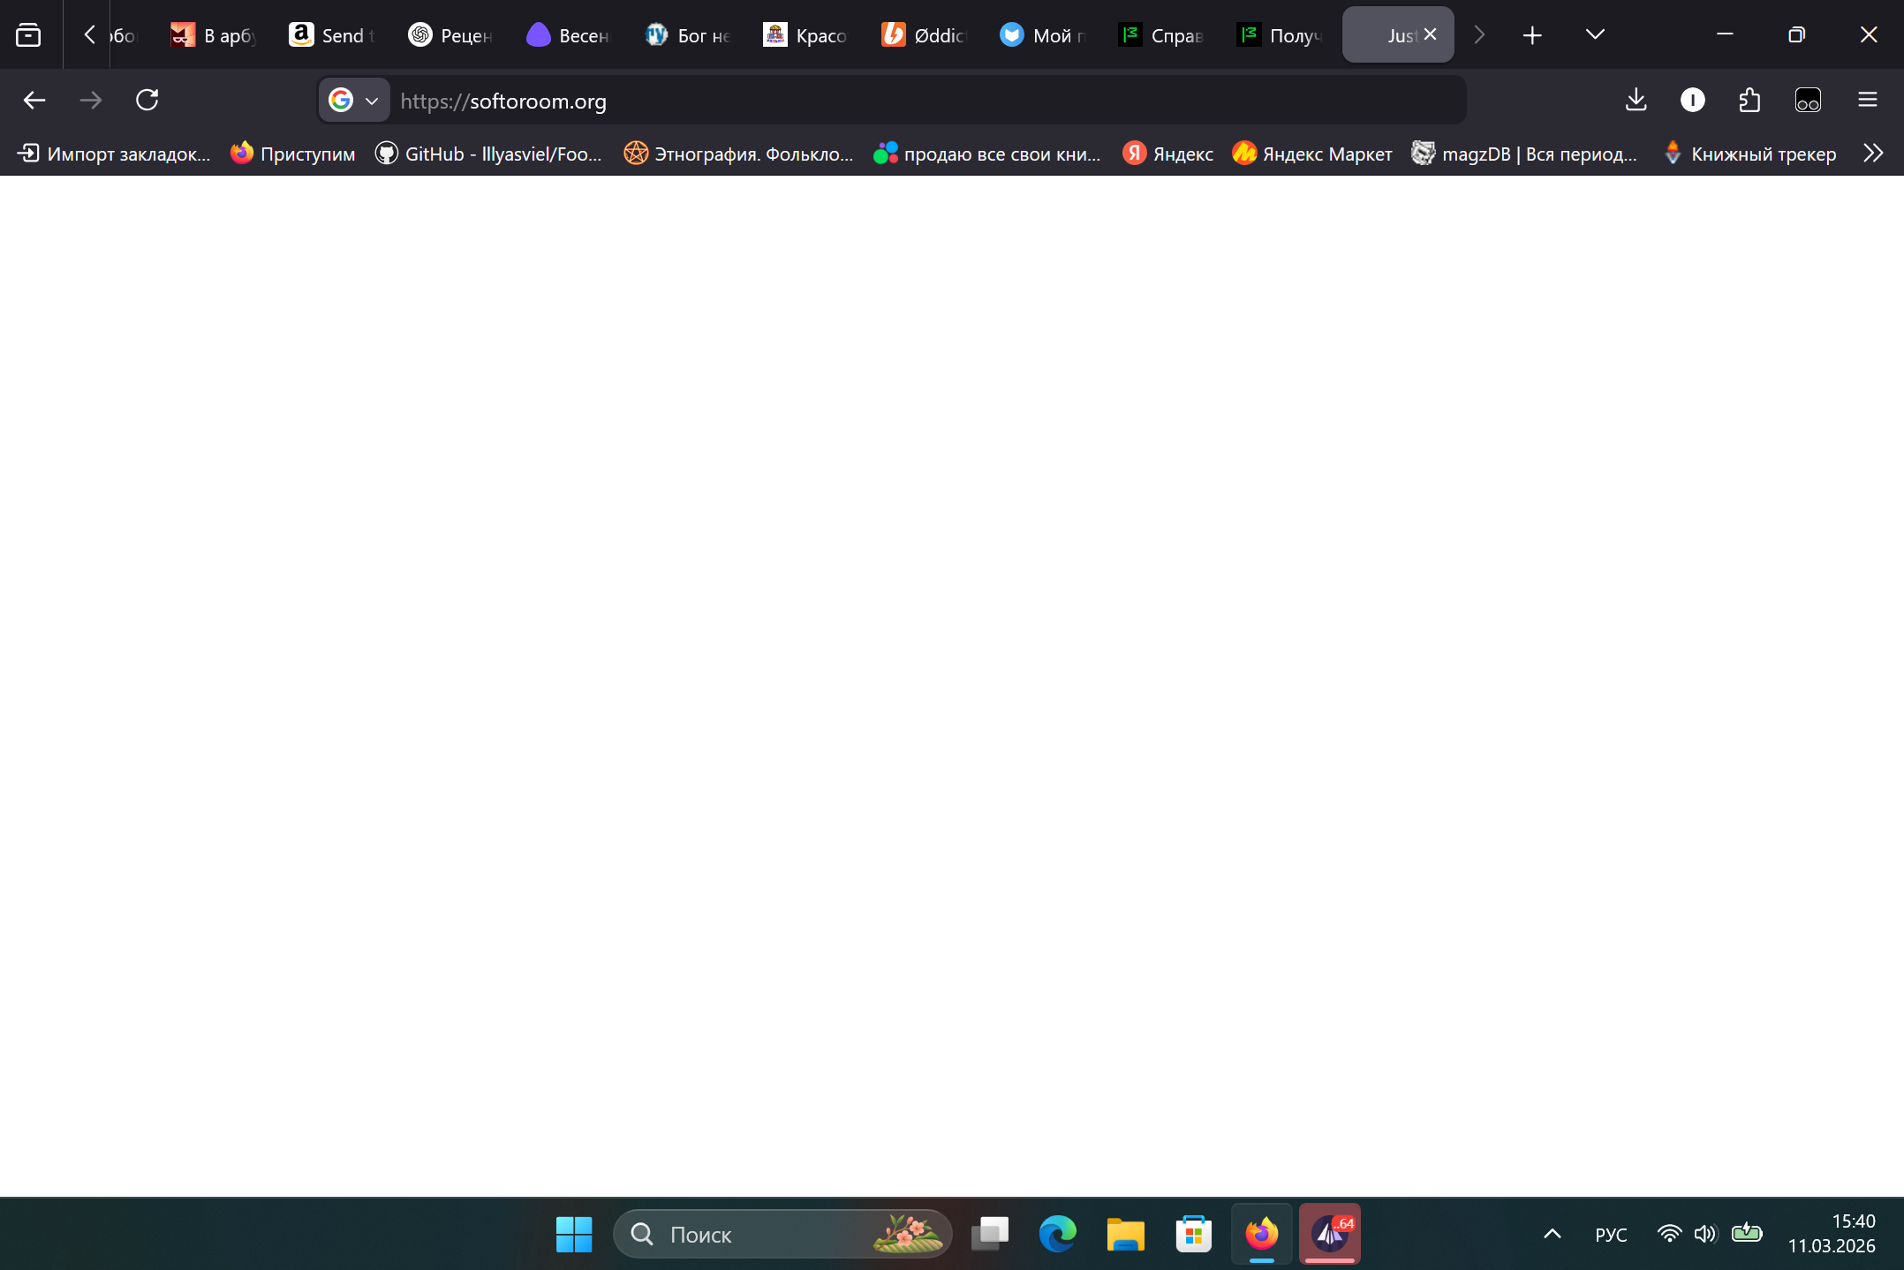Click the masked-face extension icon in toolbar
This screenshot has height=1270, width=1904.
pos(1808,100)
